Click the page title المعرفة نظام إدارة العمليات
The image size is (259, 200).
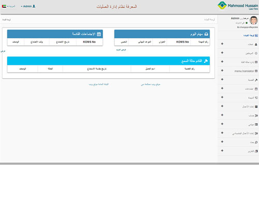tap(117, 7)
